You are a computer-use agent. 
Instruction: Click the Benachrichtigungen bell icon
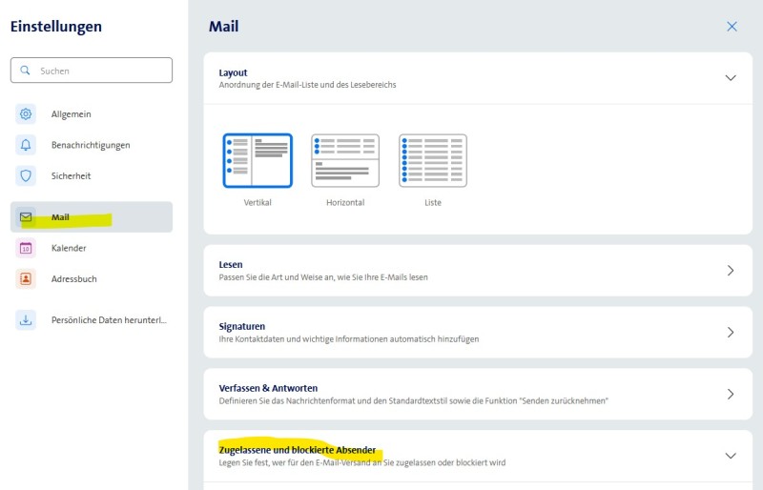pyautogui.click(x=26, y=145)
